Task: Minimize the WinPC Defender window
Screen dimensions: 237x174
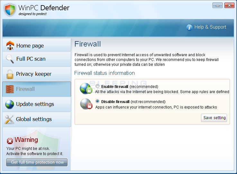Action: click(x=217, y=5)
